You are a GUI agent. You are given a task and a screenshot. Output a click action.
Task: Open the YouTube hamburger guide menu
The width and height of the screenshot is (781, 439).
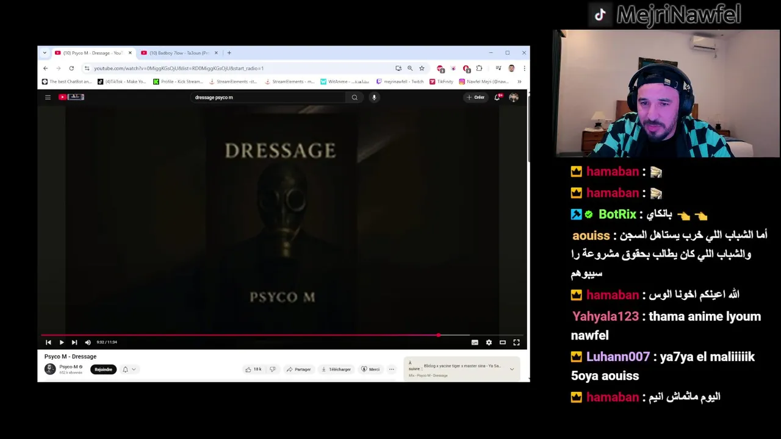pyautogui.click(x=48, y=97)
